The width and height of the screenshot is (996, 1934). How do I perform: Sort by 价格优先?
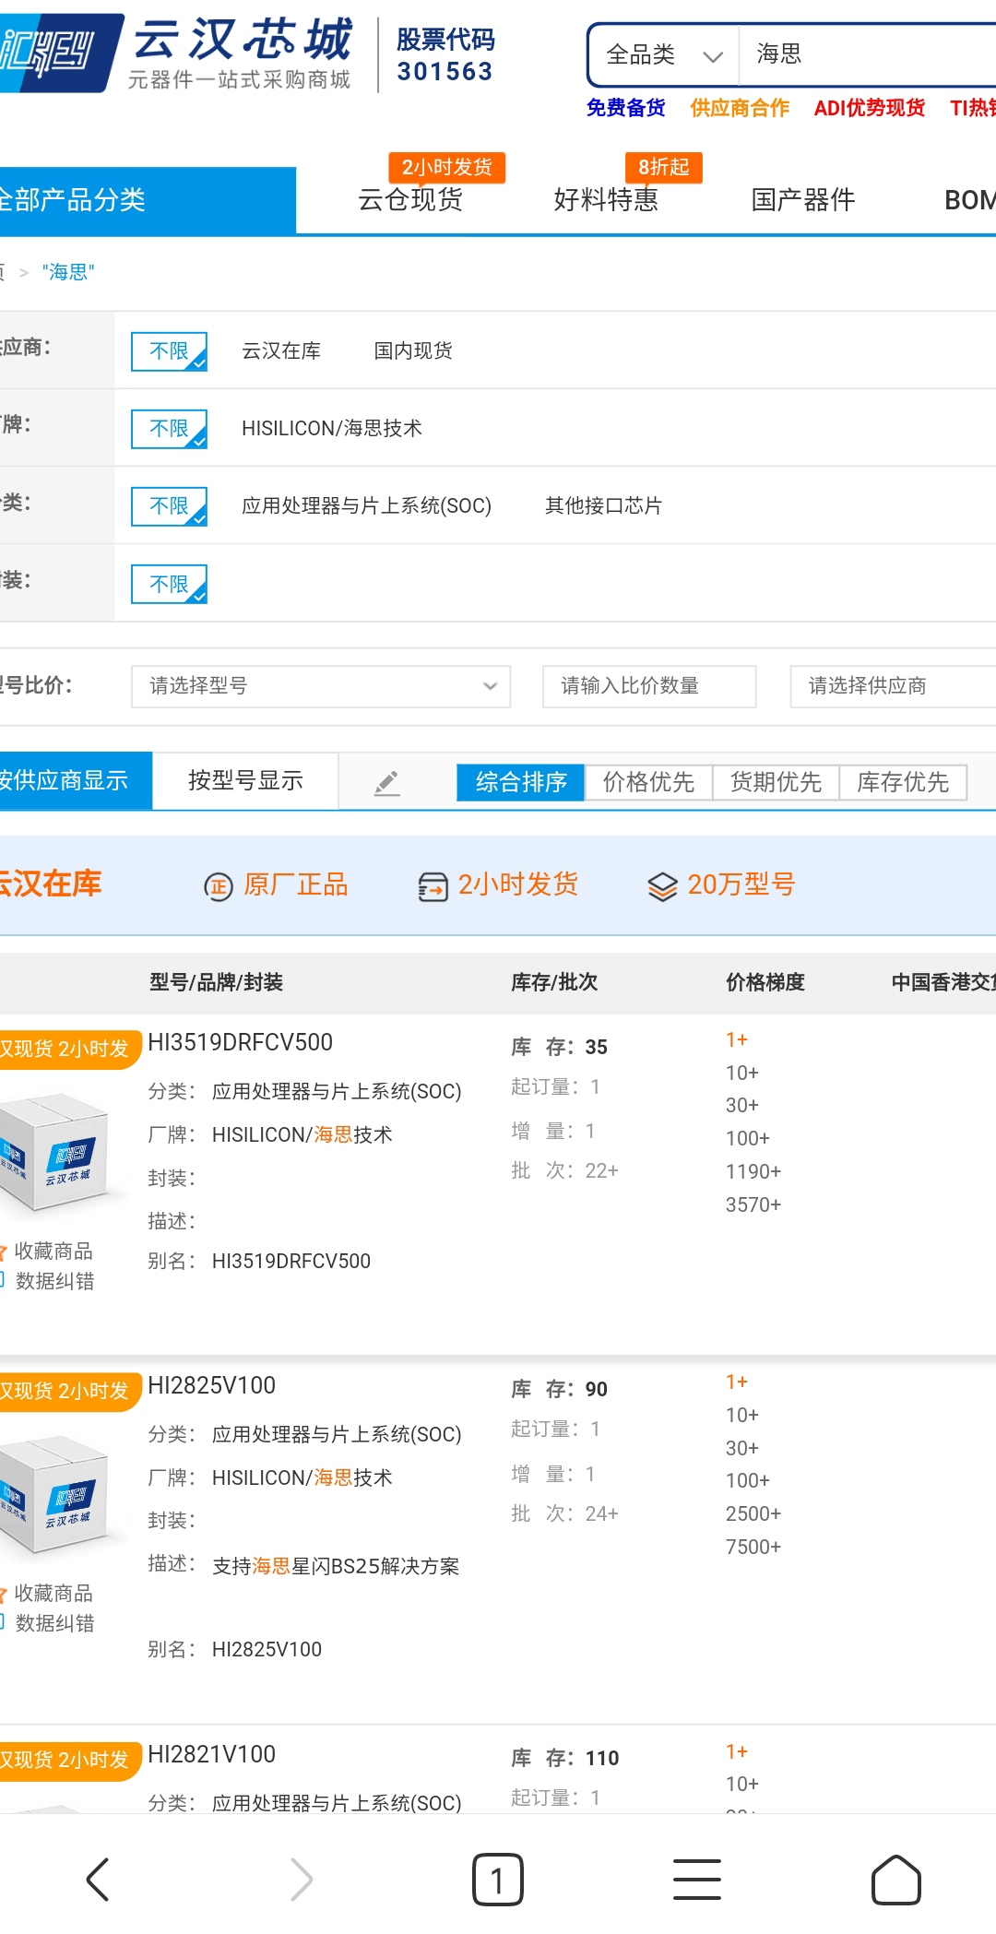pyautogui.click(x=648, y=783)
